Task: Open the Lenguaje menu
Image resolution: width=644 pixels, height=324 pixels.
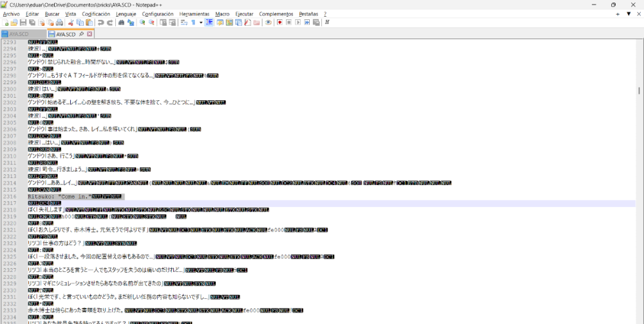Action: tap(126, 14)
